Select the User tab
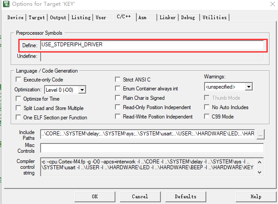Image resolution: width=278 pixels, height=204 pixels. pos(103,17)
